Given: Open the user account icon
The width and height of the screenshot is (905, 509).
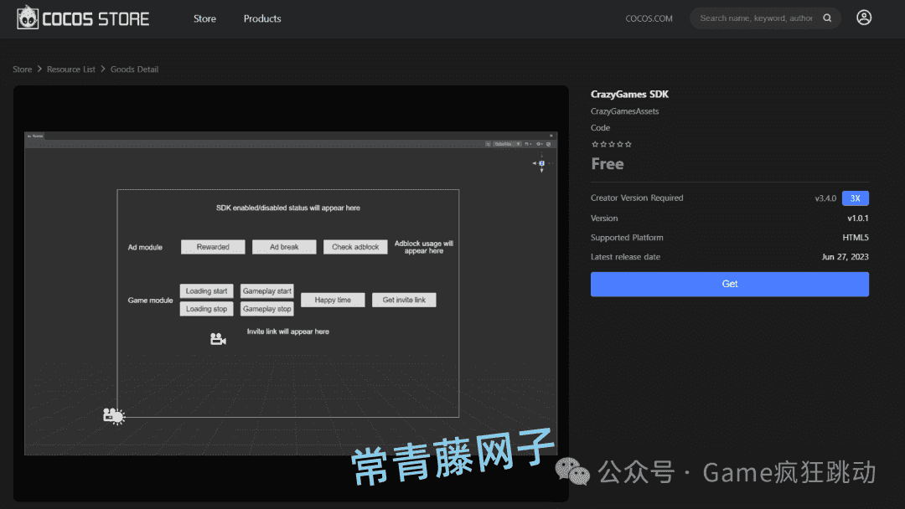Looking at the screenshot, I should [864, 18].
